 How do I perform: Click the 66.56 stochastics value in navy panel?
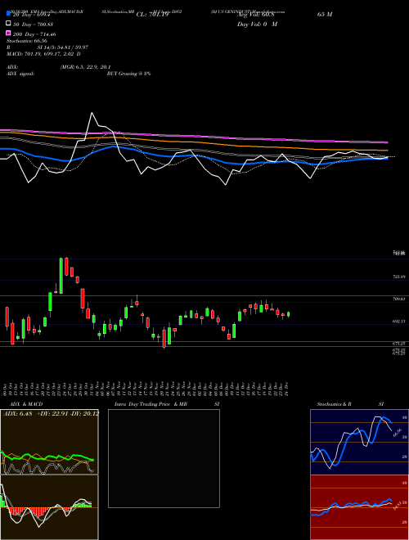pos(398,433)
